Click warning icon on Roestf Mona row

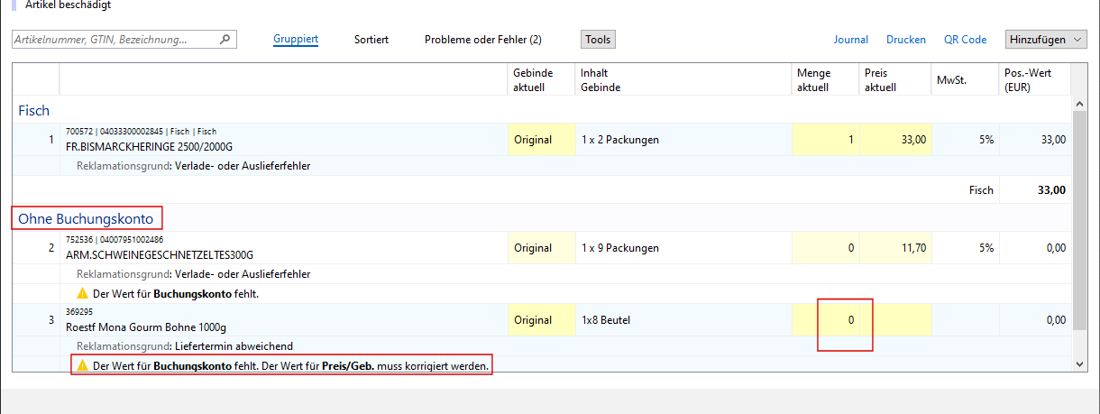[x=82, y=366]
